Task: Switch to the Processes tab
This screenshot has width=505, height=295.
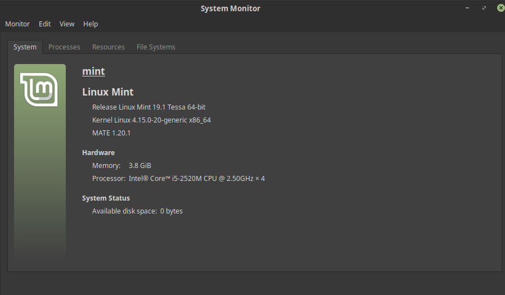Action: (64, 47)
